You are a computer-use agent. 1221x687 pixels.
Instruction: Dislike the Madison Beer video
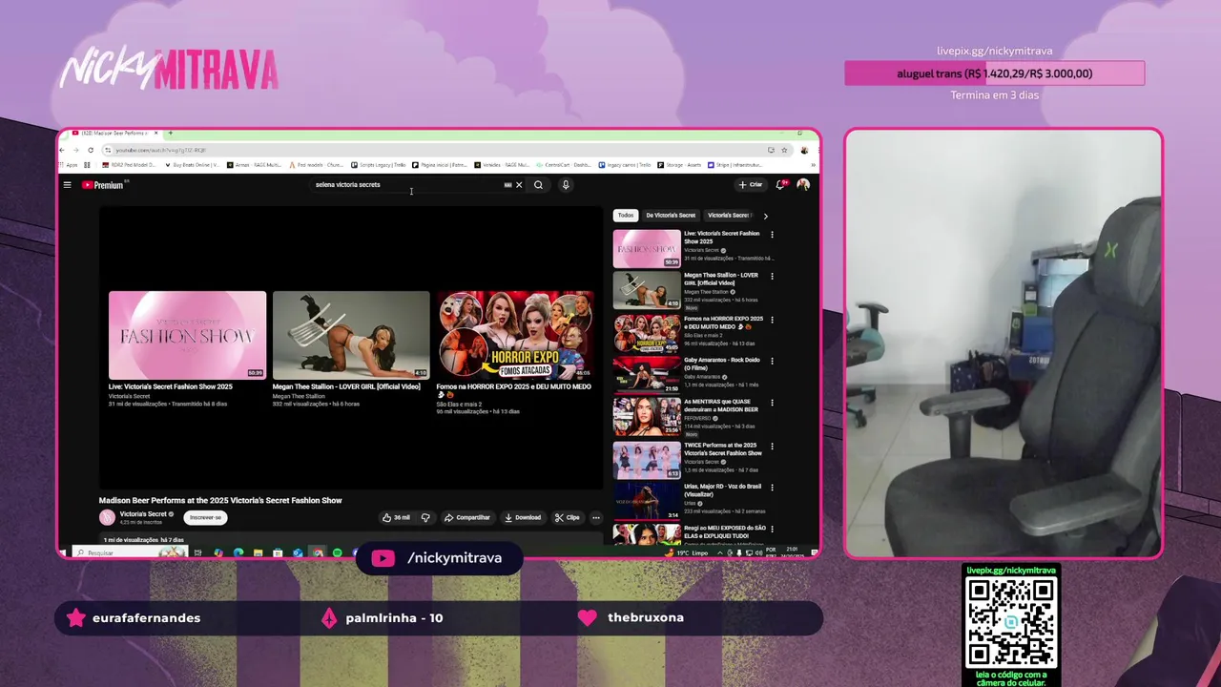[425, 517]
